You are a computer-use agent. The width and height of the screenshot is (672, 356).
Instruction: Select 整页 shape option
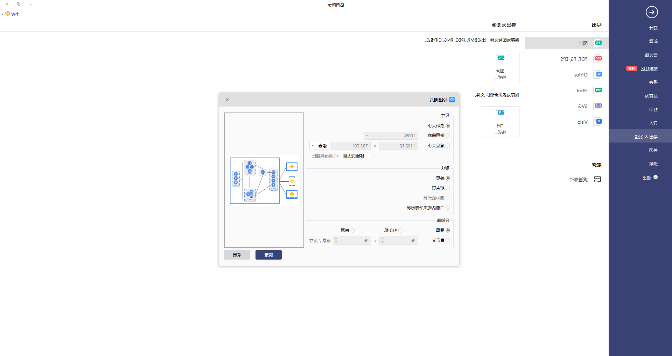448,179
